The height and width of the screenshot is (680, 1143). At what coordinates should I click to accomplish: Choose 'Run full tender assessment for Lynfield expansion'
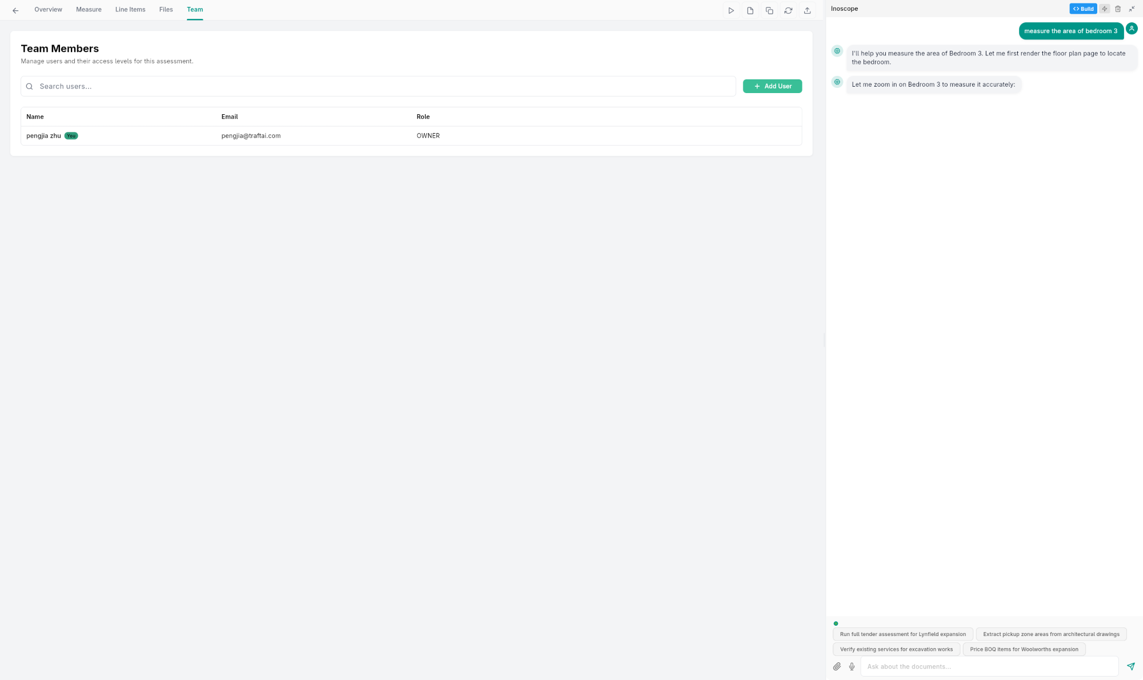tap(903, 634)
